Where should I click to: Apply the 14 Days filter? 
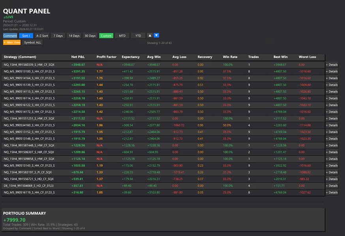click(x=74, y=35)
